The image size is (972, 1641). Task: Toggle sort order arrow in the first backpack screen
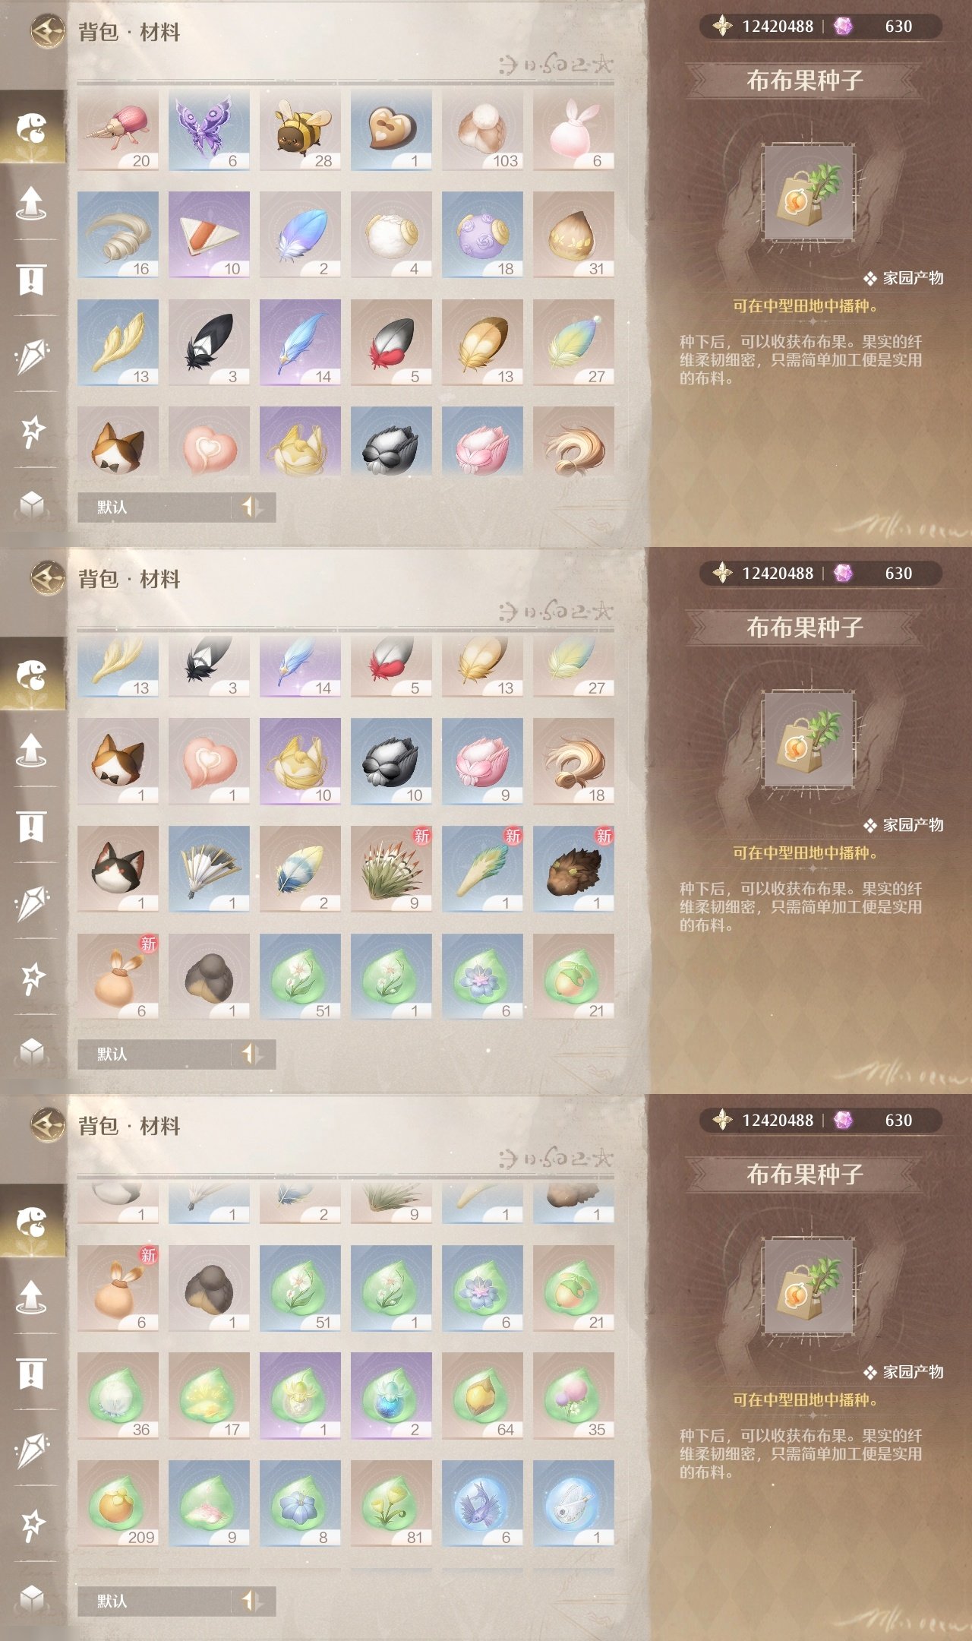click(x=252, y=507)
